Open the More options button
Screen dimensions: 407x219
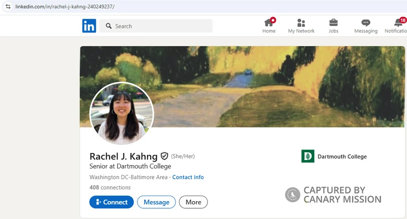click(193, 202)
